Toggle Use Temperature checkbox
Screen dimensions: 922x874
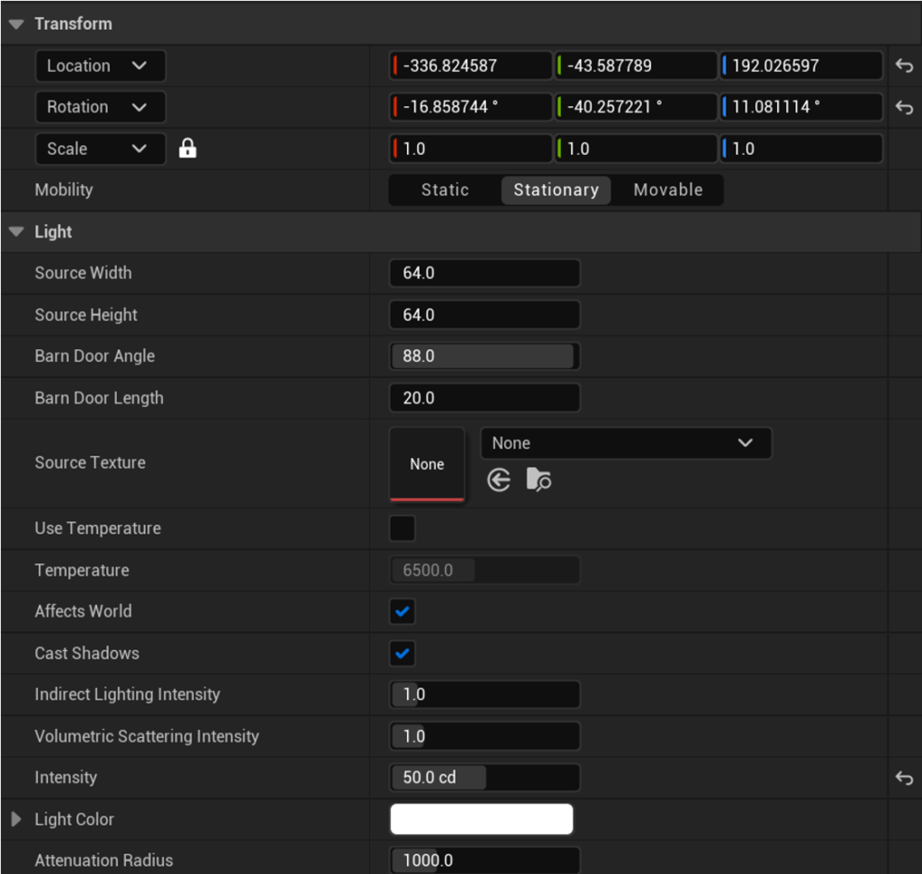click(402, 527)
